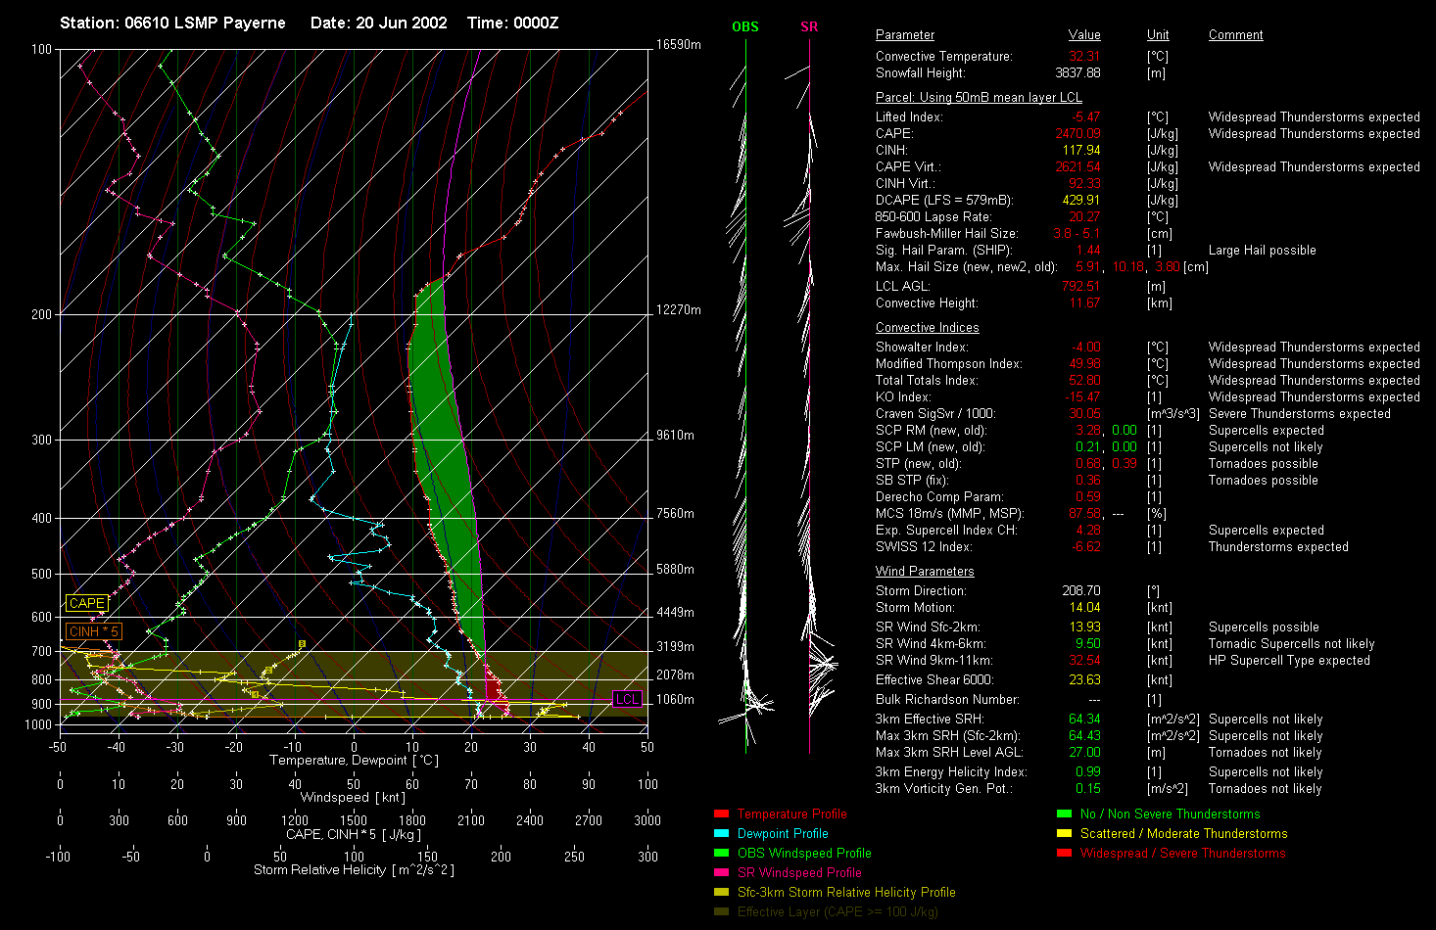The image size is (1436, 930).
Task: Click the Sfc-3km Storm Relative Helicity swatch
Action: coord(722,892)
